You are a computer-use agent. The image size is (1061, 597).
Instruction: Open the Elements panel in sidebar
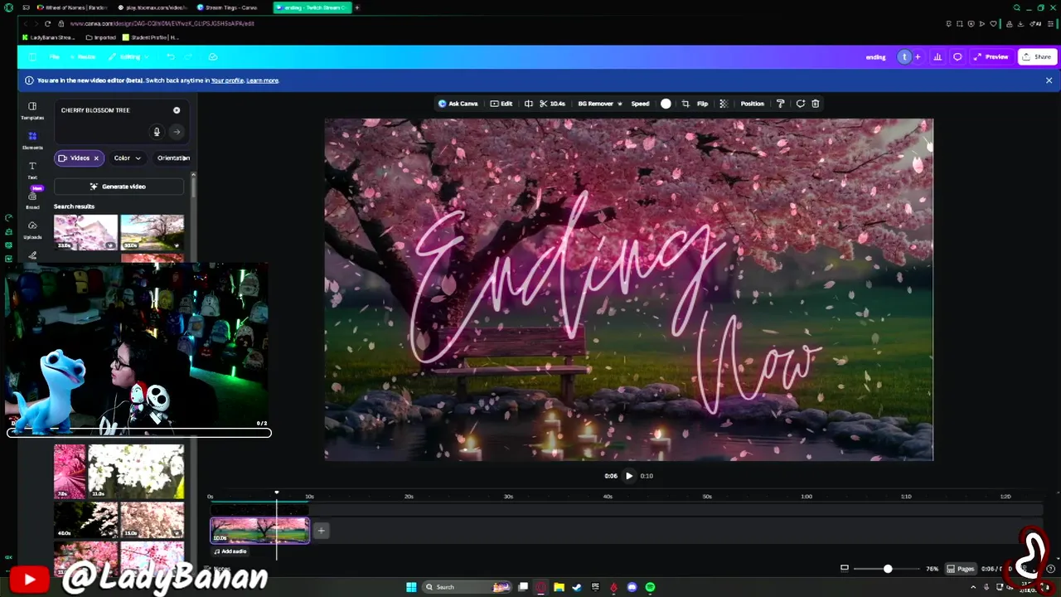[x=32, y=140]
